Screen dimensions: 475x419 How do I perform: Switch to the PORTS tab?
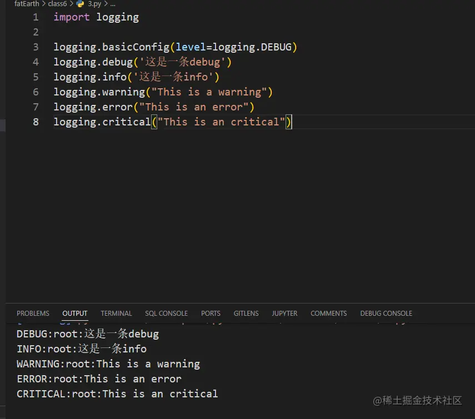coord(211,314)
